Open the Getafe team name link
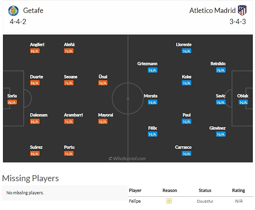255x210 pixels. [x=33, y=10]
